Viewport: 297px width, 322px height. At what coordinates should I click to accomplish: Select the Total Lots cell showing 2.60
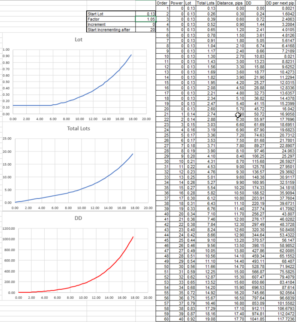point(206,109)
